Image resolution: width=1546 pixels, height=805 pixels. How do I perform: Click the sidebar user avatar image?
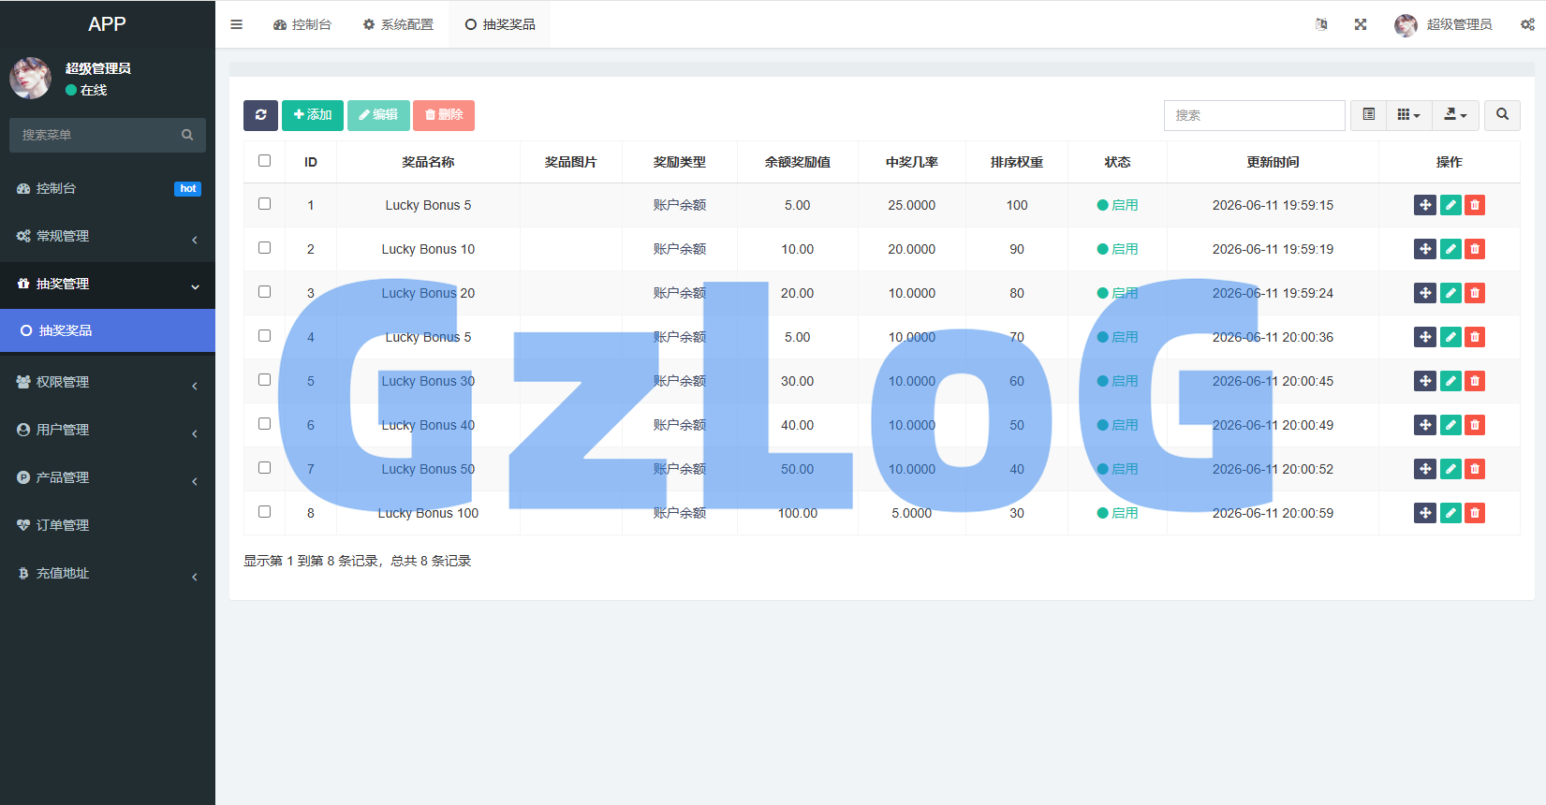[x=30, y=78]
